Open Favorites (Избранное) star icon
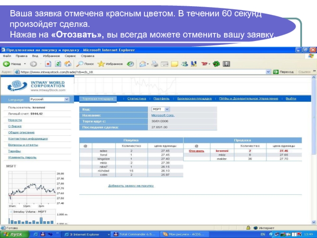This screenshot has width=317, height=238. point(101,63)
